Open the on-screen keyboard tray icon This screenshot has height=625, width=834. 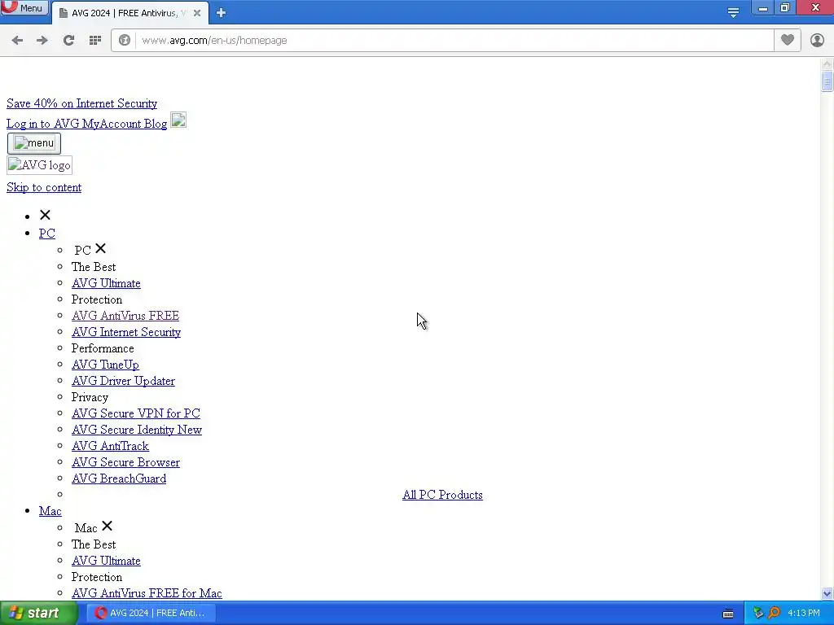[728, 614]
